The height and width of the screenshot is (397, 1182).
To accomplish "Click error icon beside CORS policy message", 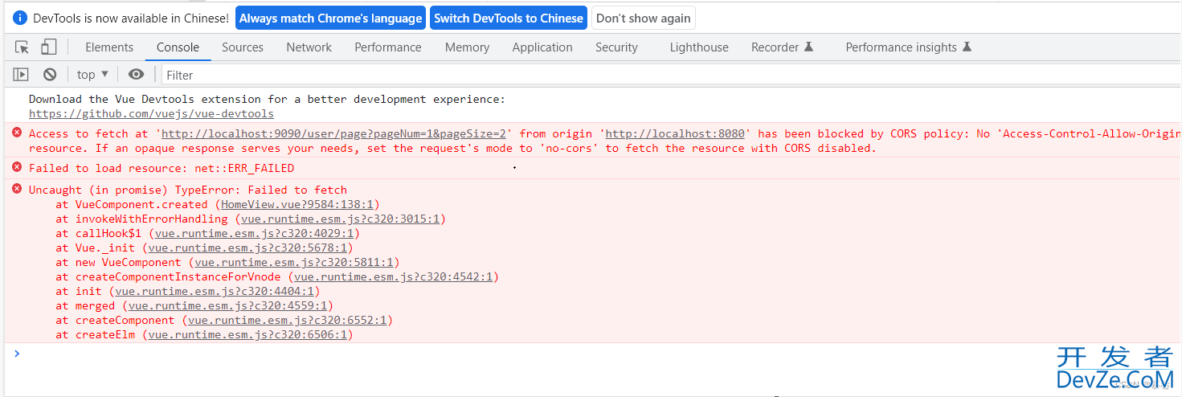I will point(17,133).
